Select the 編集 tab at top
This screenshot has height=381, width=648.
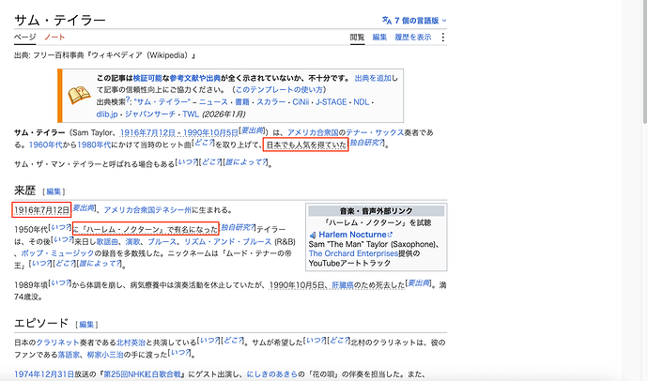point(379,38)
